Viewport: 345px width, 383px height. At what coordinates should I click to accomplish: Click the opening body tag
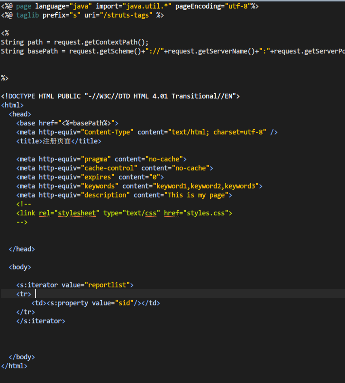20,267
